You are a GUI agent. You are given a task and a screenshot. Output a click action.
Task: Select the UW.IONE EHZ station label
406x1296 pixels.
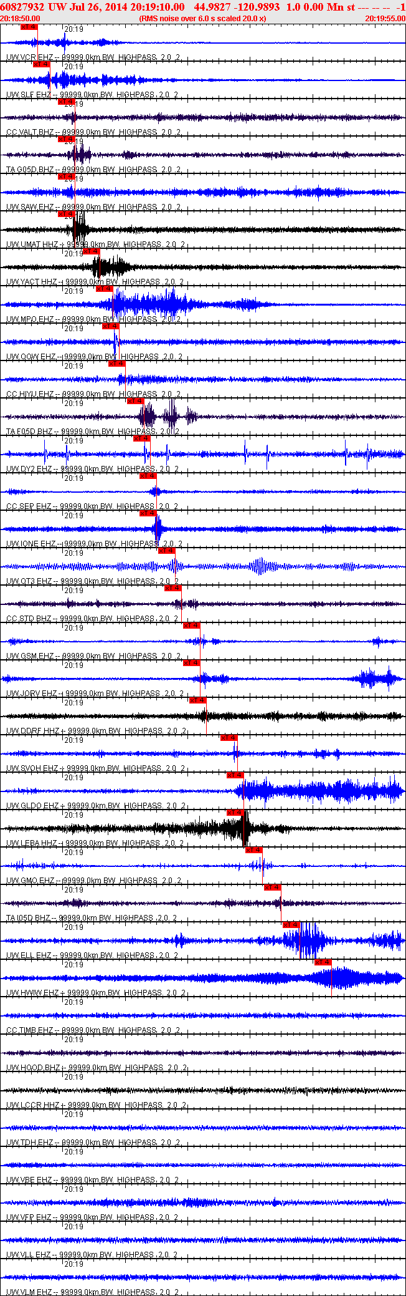pyautogui.click(x=31, y=544)
